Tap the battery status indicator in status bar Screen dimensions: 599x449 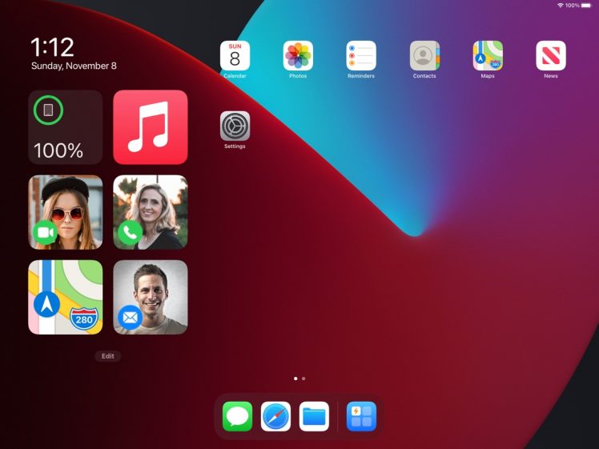click(586, 6)
